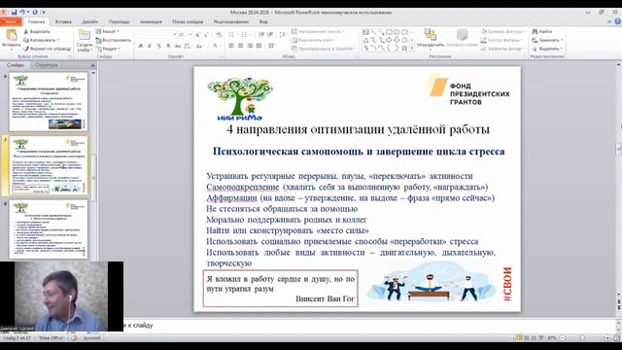This screenshot has height=350, width=622.
Task: Click Вырезать (cut) in clipboard group
Action: 37,31
